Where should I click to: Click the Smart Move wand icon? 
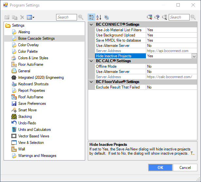(14, 110)
